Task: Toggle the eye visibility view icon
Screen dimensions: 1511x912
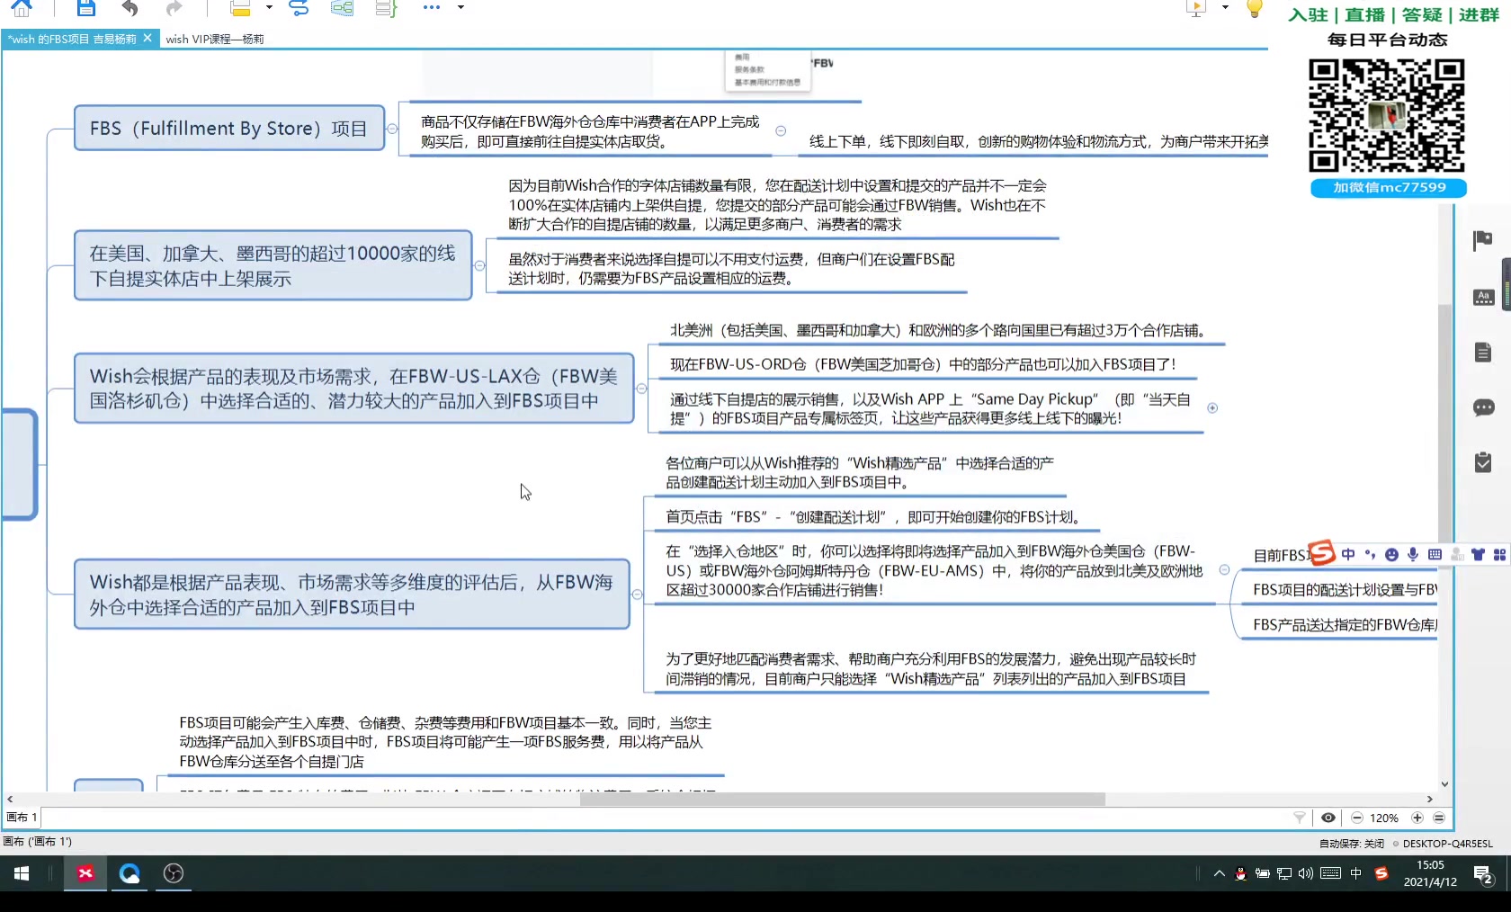Action: [x=1328, y=818]
